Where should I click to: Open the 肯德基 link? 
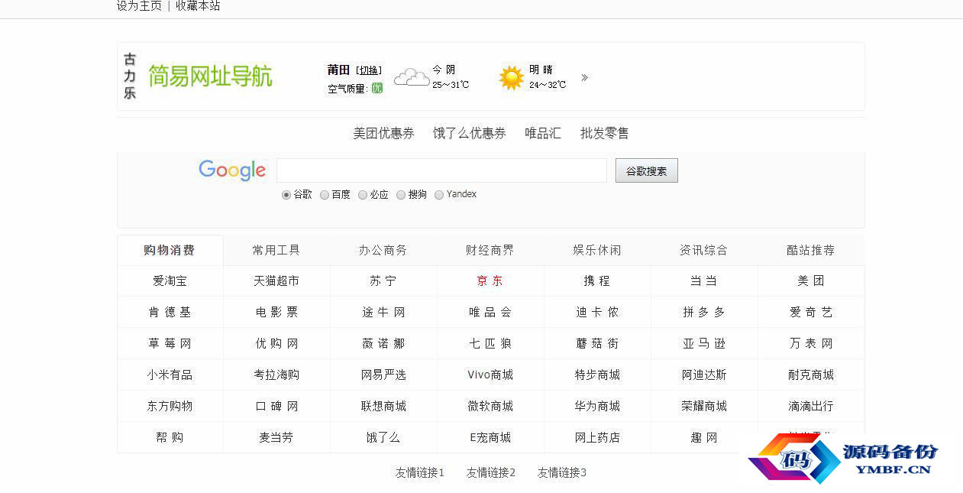170,313
